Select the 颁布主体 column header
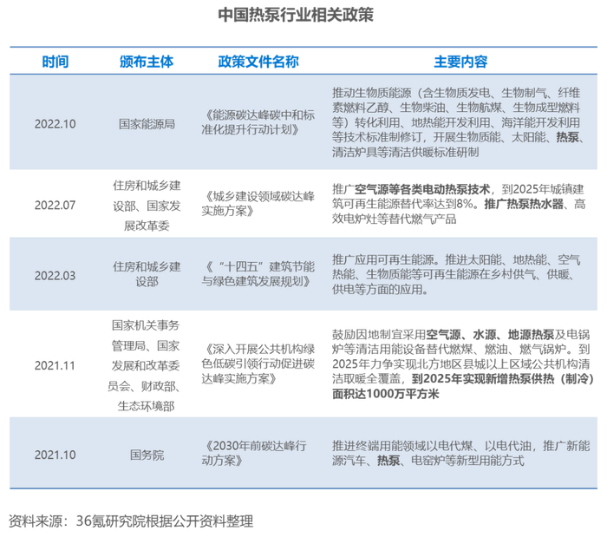The width and height of the screenshot is (607, 537). click(147, 62)
